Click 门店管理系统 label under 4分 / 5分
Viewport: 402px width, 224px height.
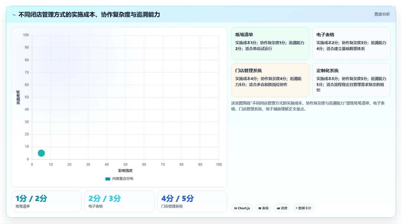(172, 206)
